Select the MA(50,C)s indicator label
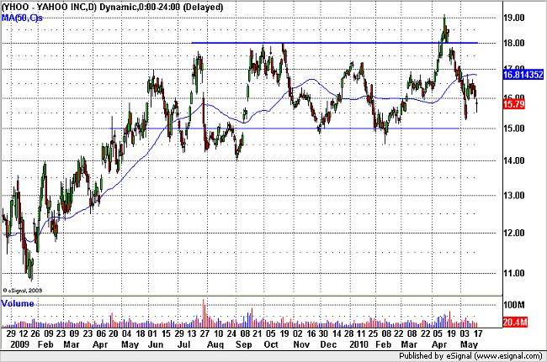This screenshot has height=362, width=547. click(x=22, y=18)
